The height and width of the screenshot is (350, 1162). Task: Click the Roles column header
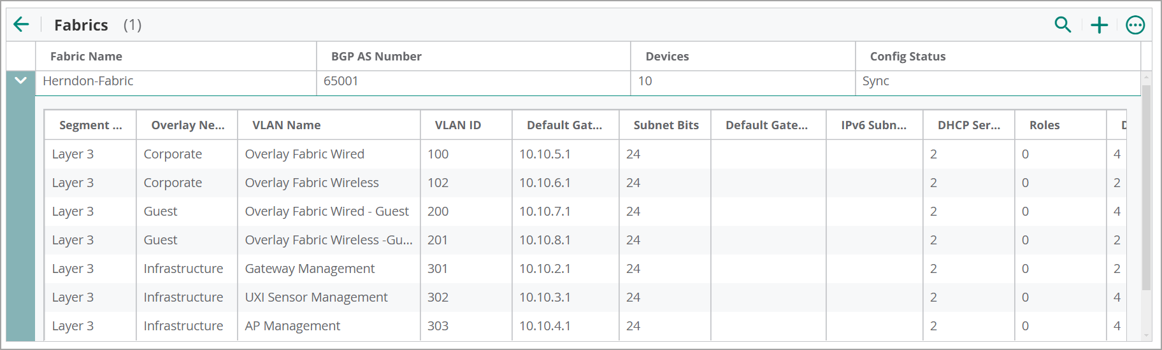pyautogui.click(x=1045, y=125)
